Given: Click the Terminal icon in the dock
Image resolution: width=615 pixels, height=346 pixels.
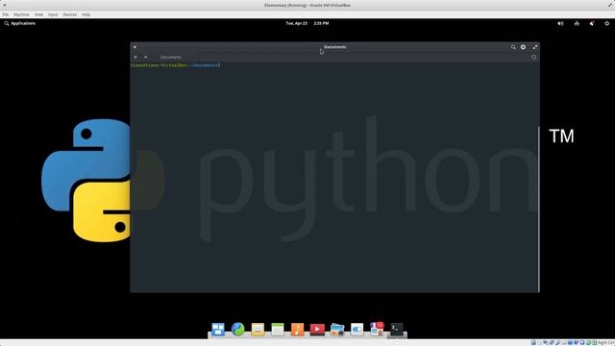Looking at the screenshot, I should click(397, 329).
